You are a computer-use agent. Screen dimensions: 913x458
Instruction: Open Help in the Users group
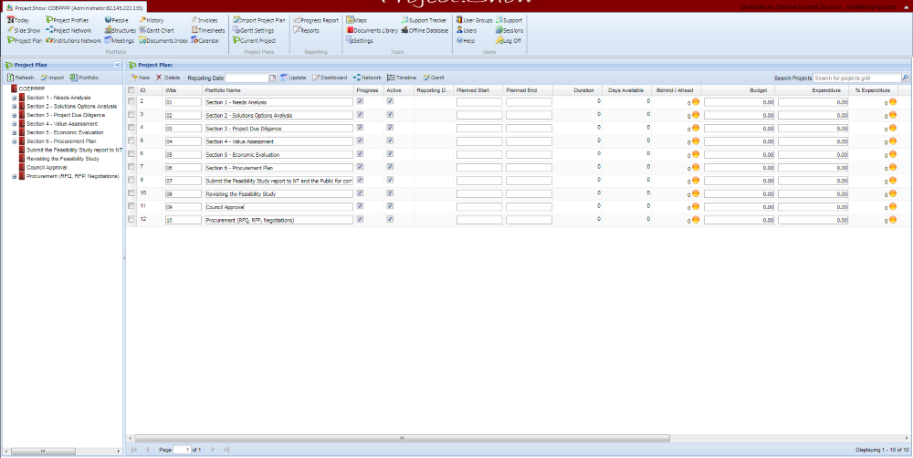tap(466, 41)
